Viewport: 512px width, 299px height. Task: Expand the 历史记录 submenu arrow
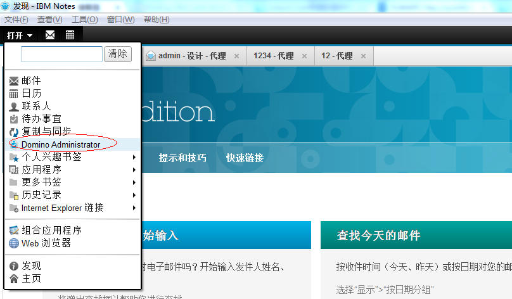click(134, 195)
